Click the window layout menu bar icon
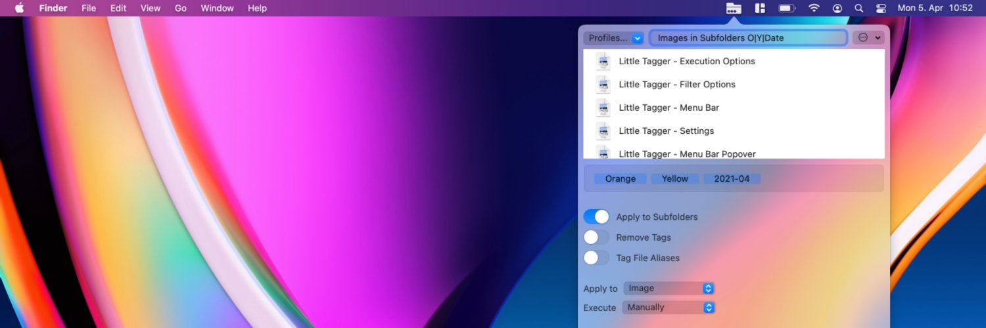 tap(760, 8)
